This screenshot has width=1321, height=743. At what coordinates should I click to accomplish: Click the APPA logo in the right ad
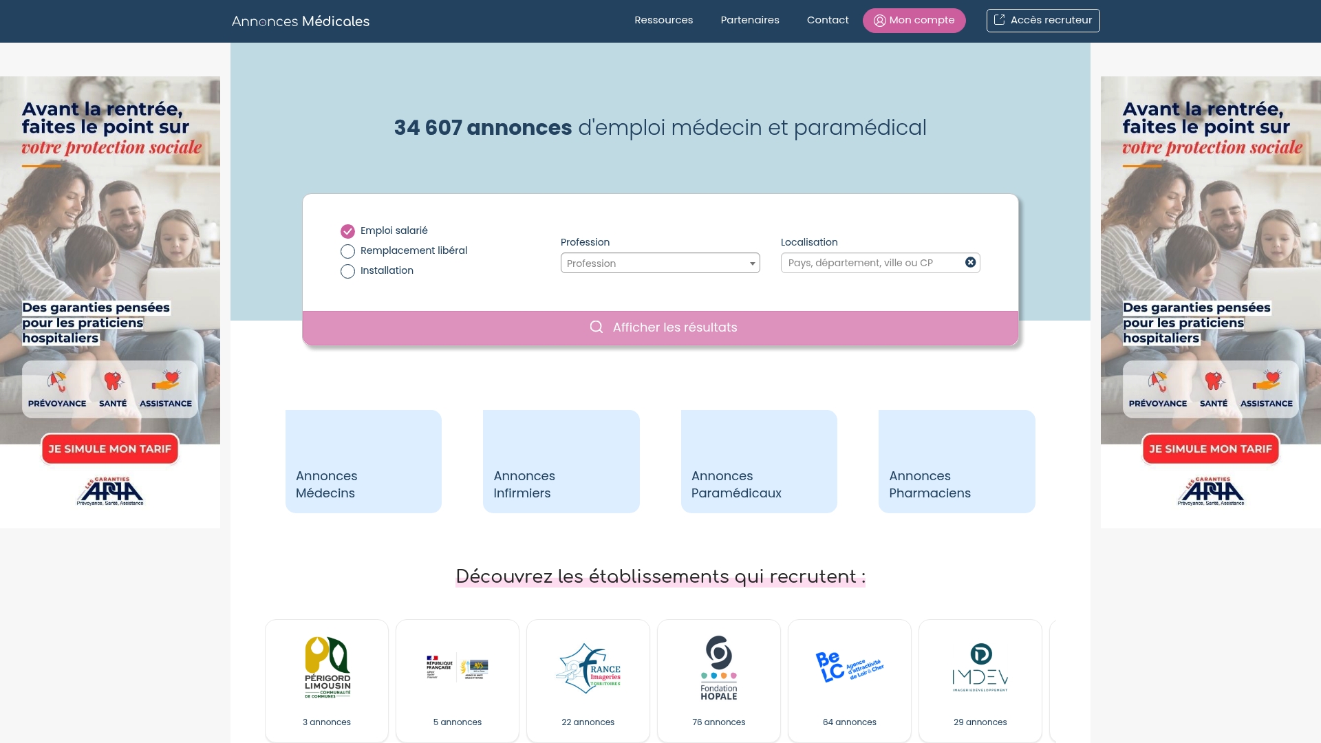1211,491
